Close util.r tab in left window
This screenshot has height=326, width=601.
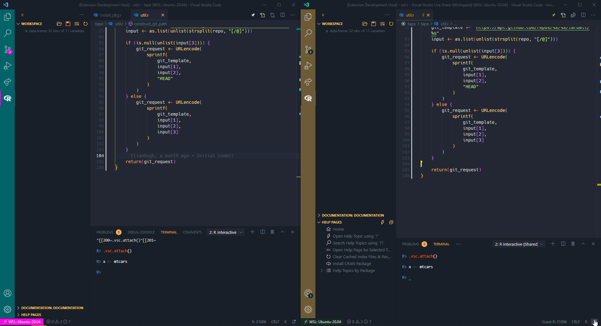pyautogui.click(x=163, y=15)
